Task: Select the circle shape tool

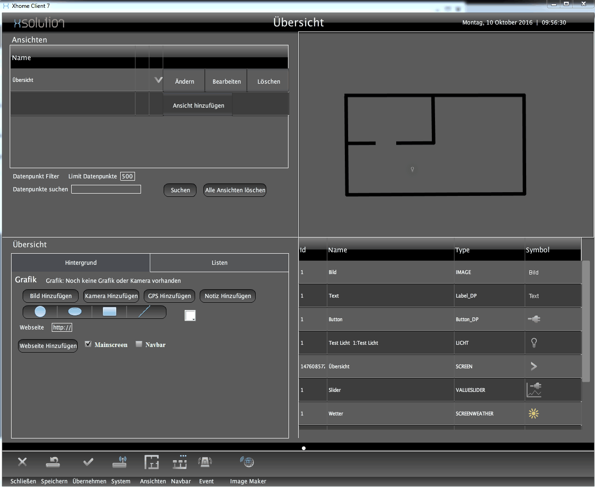Action: [x=39, y=312]
